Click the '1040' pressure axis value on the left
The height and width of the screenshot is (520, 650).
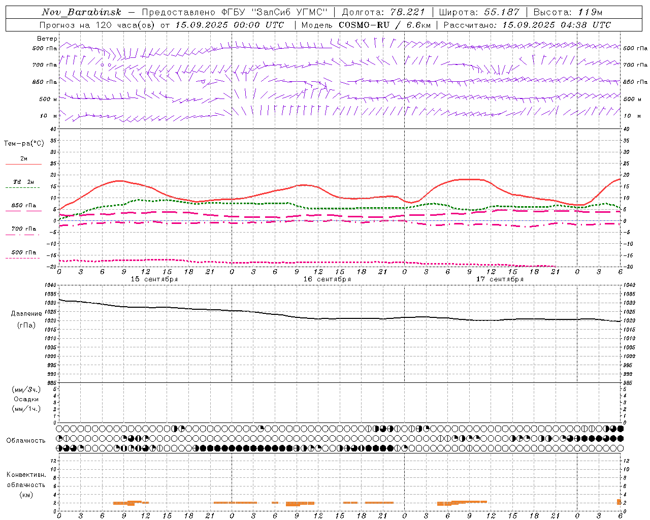pos(51,285)
